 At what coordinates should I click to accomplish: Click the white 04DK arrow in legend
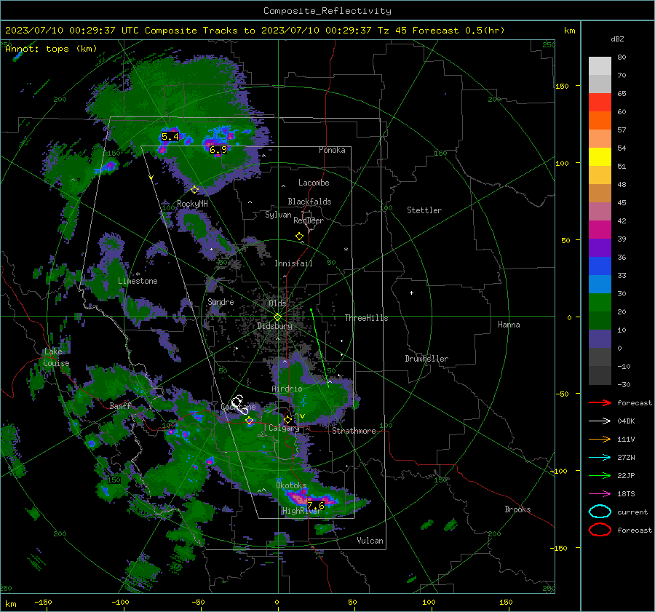pyautogui.click(x=600, y=421)
